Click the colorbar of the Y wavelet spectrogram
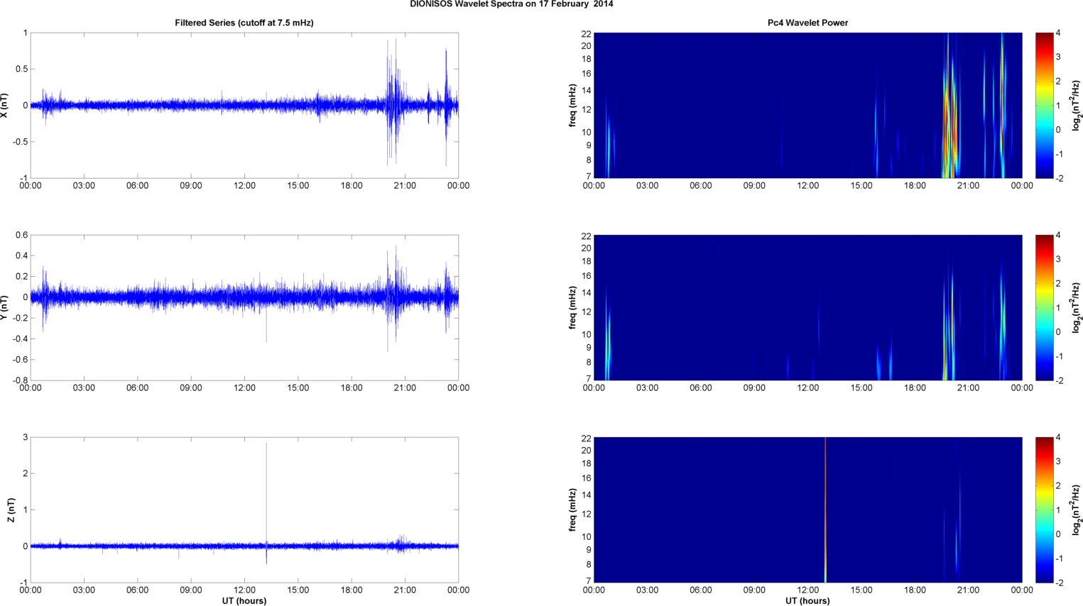Screen dimensions: 1083x606 point(1044,307)
